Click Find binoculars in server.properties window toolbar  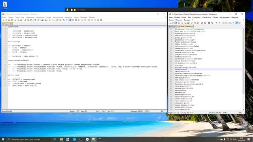(x=209, y=23)
